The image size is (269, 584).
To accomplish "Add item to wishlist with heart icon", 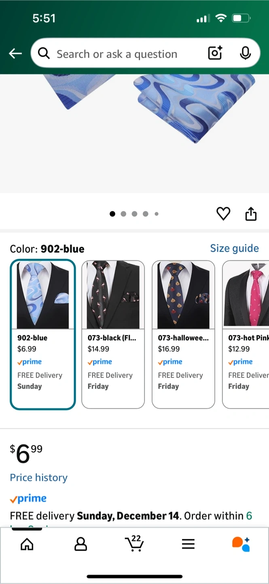I will (223, 214).
